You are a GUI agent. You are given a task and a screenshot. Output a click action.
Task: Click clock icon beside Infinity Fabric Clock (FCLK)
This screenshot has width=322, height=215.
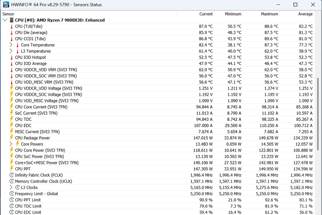pos(12,175)
